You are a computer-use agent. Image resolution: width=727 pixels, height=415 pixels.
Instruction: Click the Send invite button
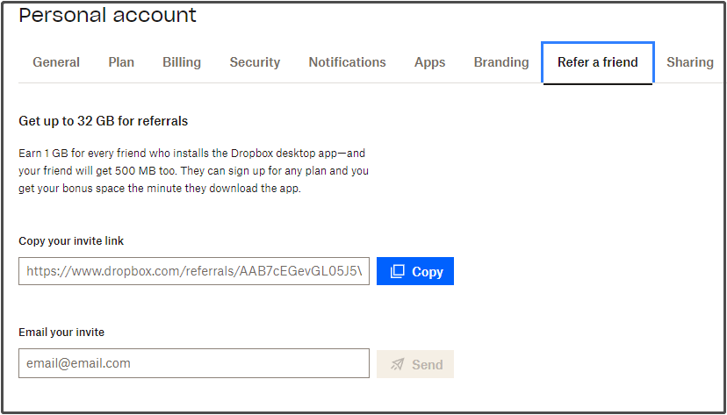tap(415, 364)
